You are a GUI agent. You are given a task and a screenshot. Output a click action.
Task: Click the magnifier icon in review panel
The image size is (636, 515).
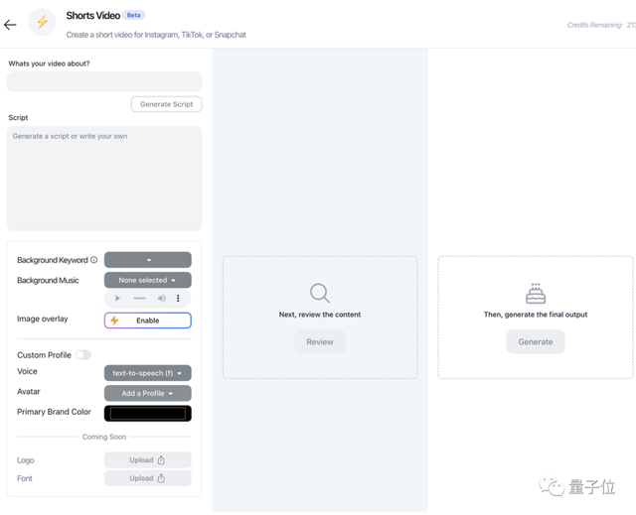pos(319,293)
